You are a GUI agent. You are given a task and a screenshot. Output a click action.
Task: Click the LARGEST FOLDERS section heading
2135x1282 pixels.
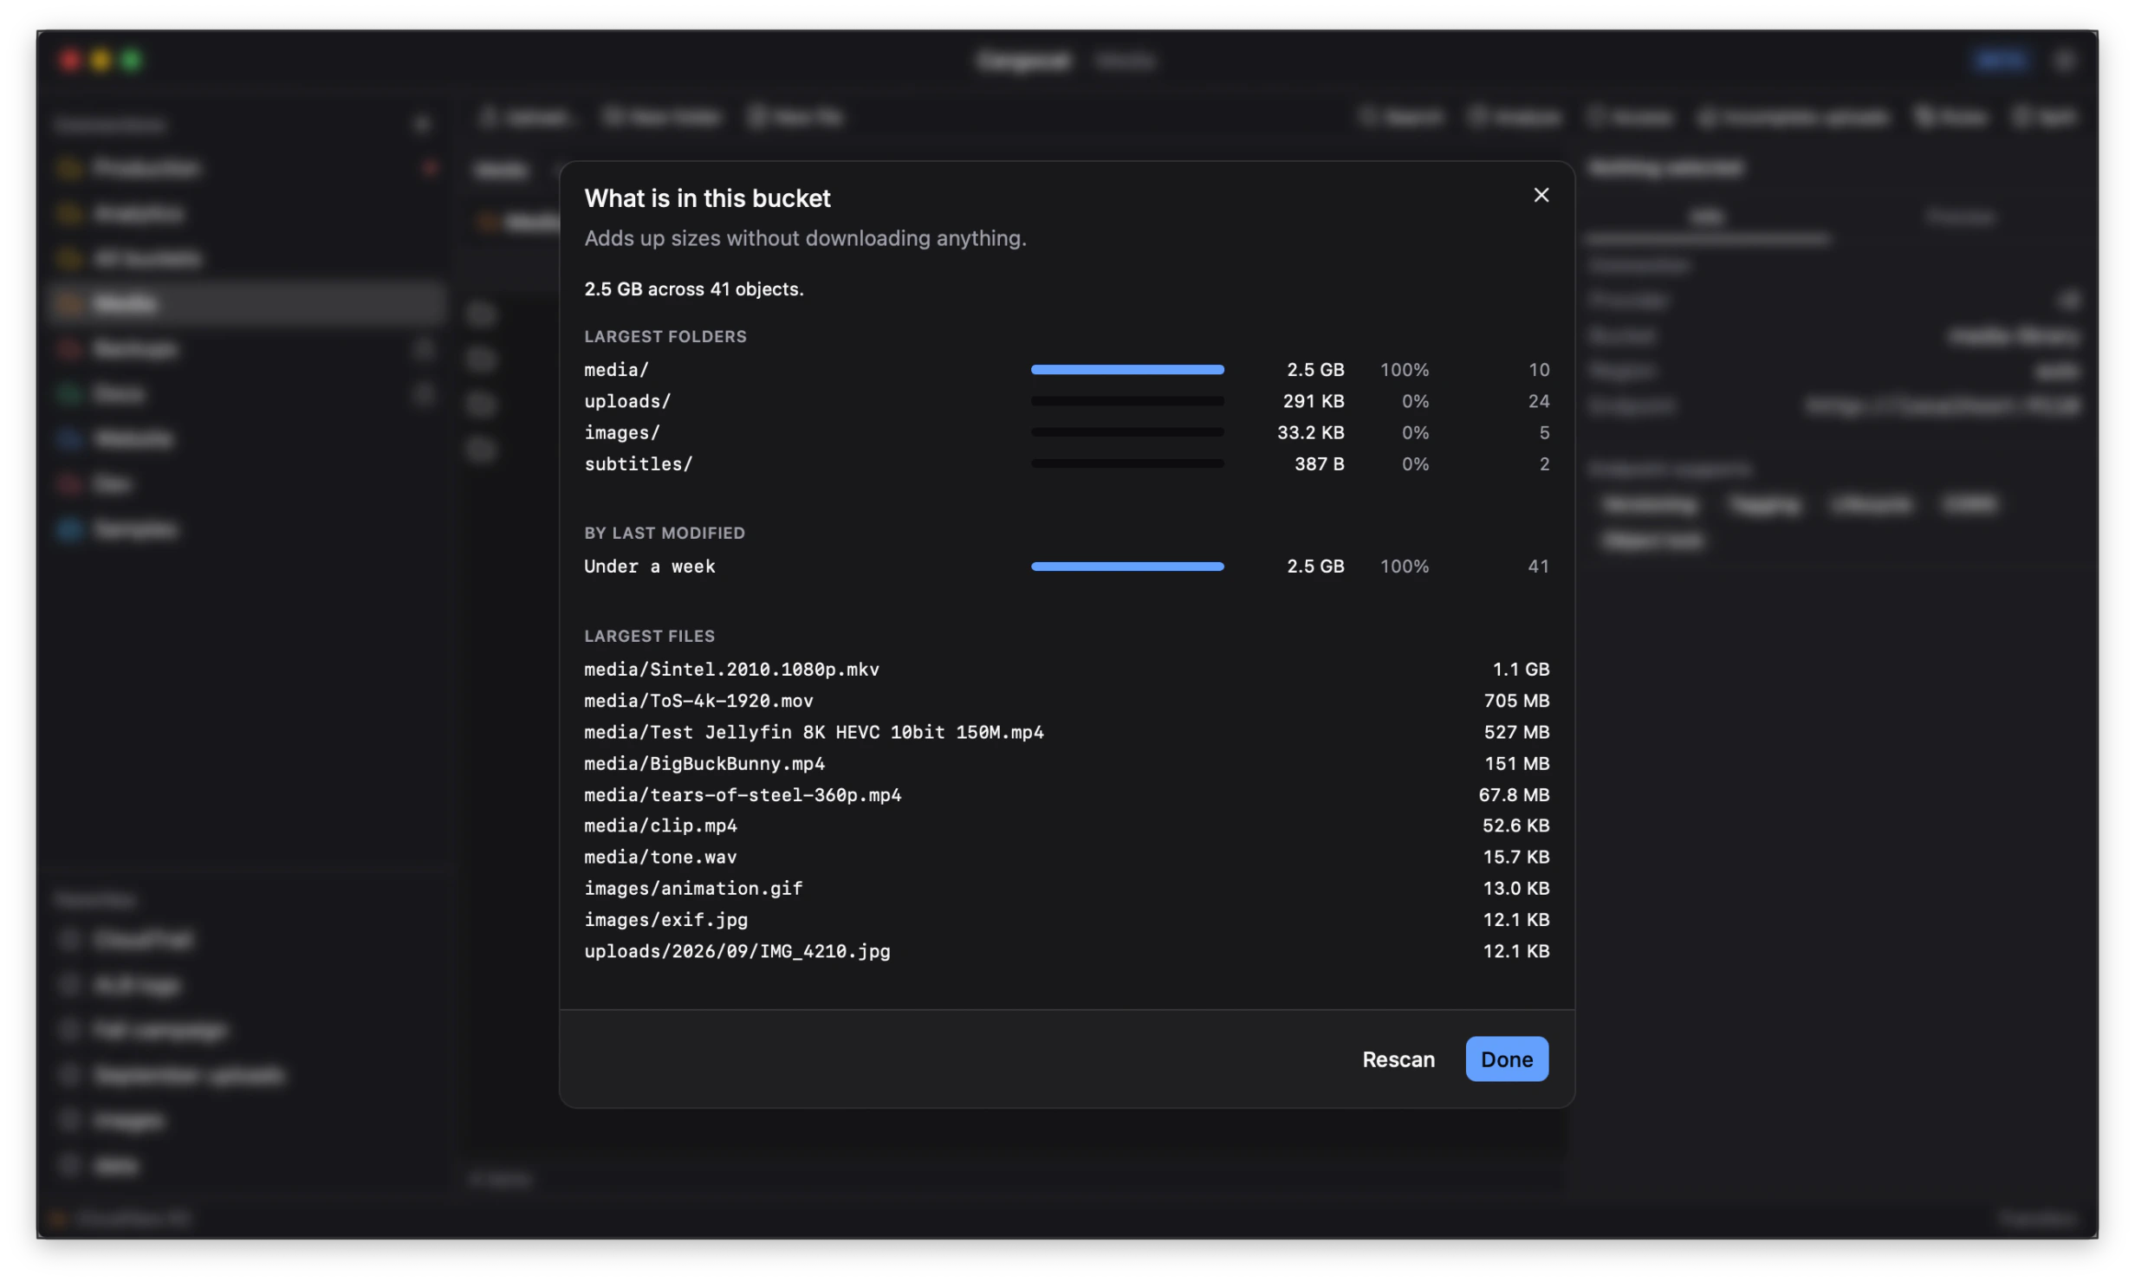[665, 336]
